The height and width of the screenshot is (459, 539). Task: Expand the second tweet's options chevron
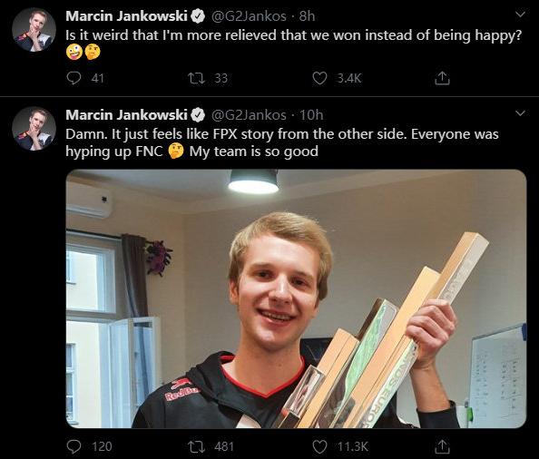(521, 113)
